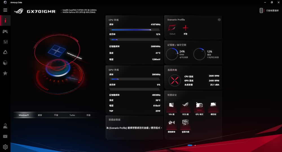Toggle the 144 monitor panel overdrive setting
The image size is (282, 152).
[x=186, y=126]
